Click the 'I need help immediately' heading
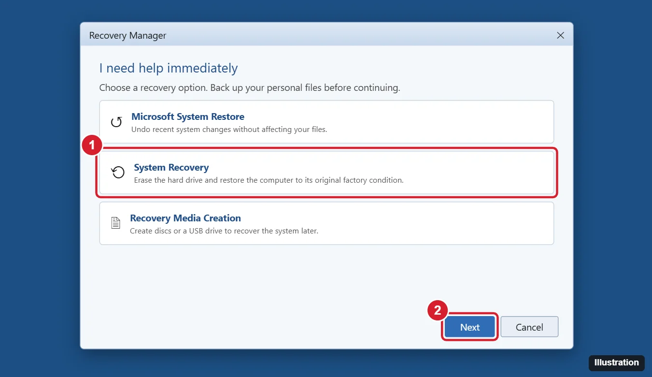The image size is (652, 377). 169,68
